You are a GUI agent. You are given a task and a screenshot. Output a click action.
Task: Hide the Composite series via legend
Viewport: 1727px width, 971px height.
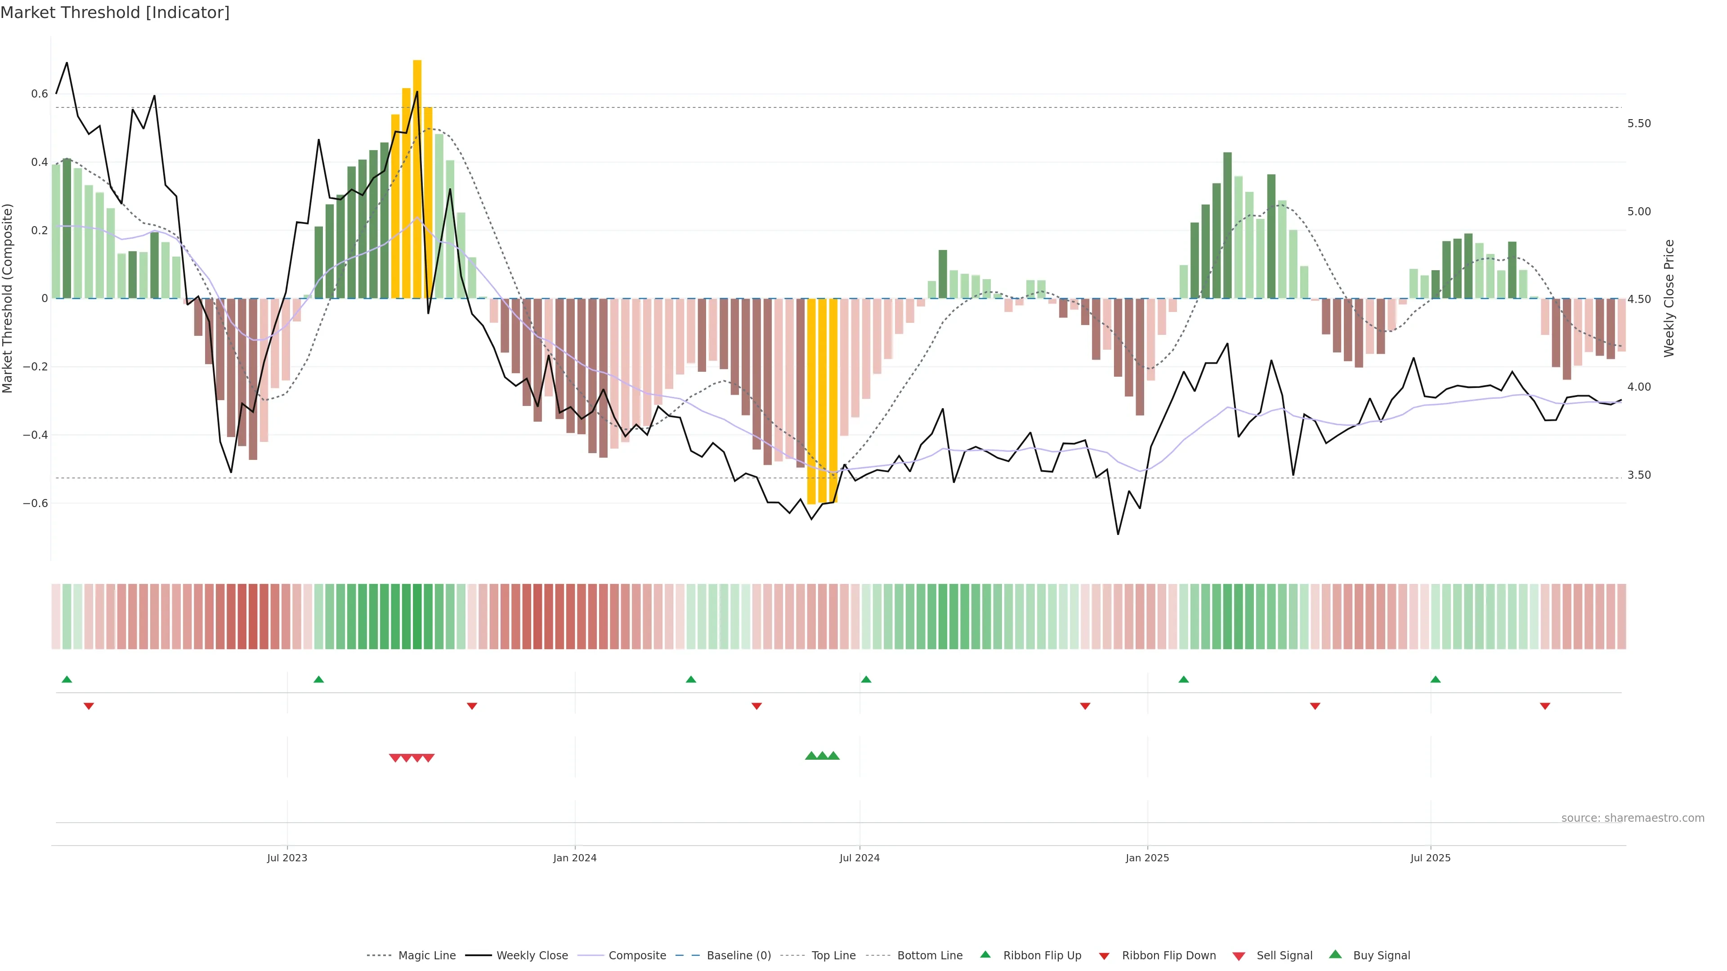pos(637,956)
